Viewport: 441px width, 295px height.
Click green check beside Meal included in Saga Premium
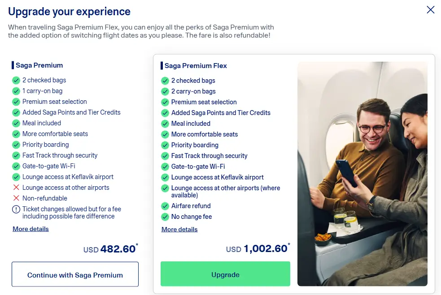pyautogui.click(x=16, y=123)
